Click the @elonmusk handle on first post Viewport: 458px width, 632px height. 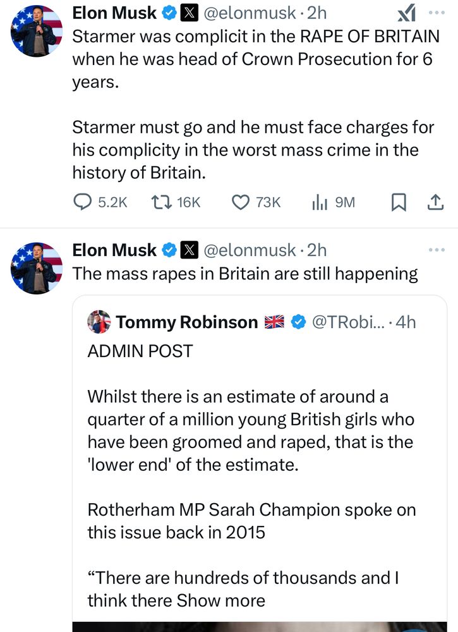pyautogui.click(x=250, y=13)
